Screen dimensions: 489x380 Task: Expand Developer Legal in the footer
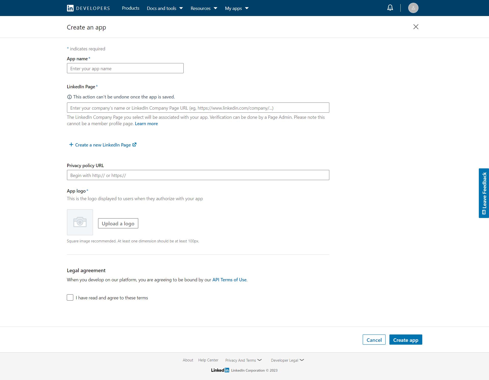point(288,360)
